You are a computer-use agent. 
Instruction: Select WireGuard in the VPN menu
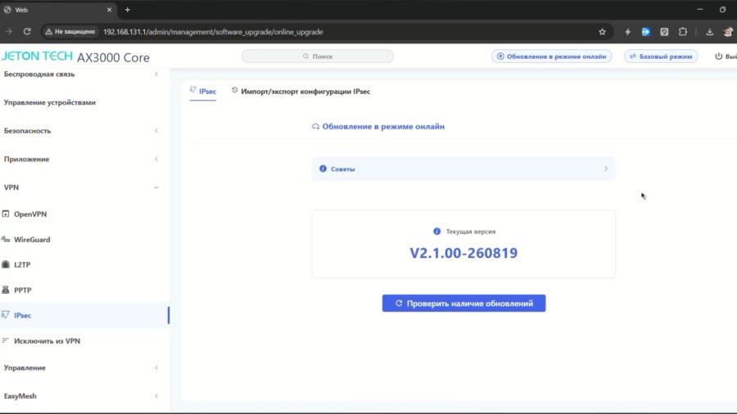[x=31, y=240]
